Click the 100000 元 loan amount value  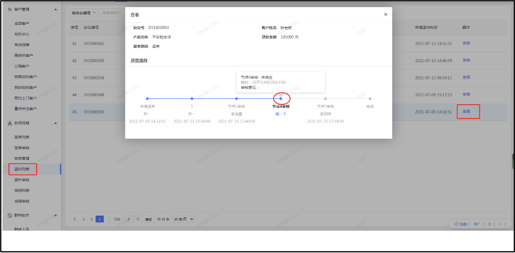tap(290, 37)
